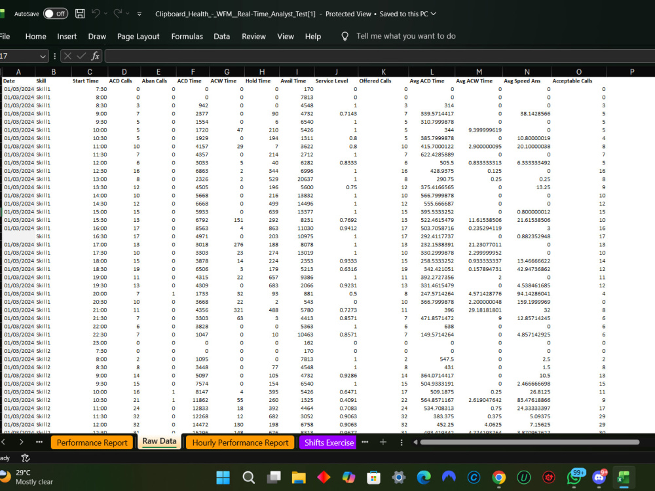Open the Help ribbon tab
Image resolution: width=655 pixels, height=491 pixels.
313,36
